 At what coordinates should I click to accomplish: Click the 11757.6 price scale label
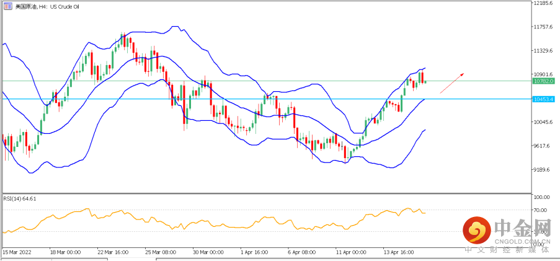[543, 27]
